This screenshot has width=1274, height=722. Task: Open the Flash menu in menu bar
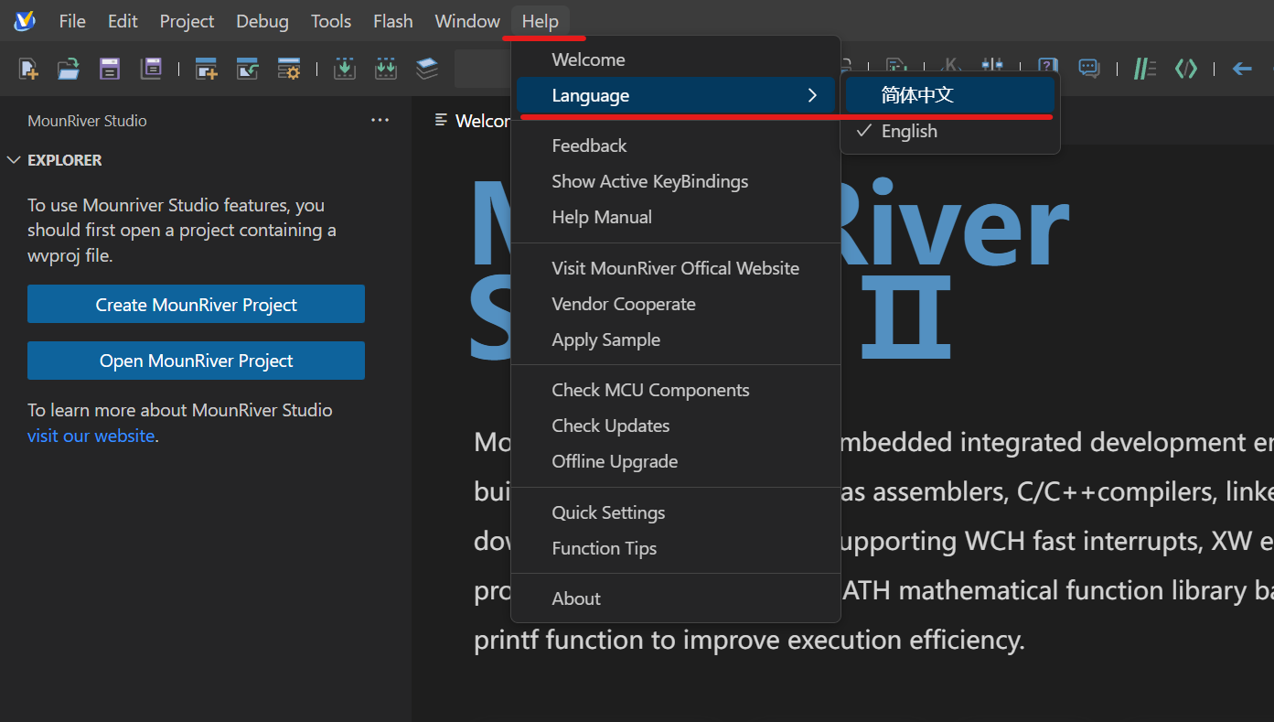coord(392,21)
